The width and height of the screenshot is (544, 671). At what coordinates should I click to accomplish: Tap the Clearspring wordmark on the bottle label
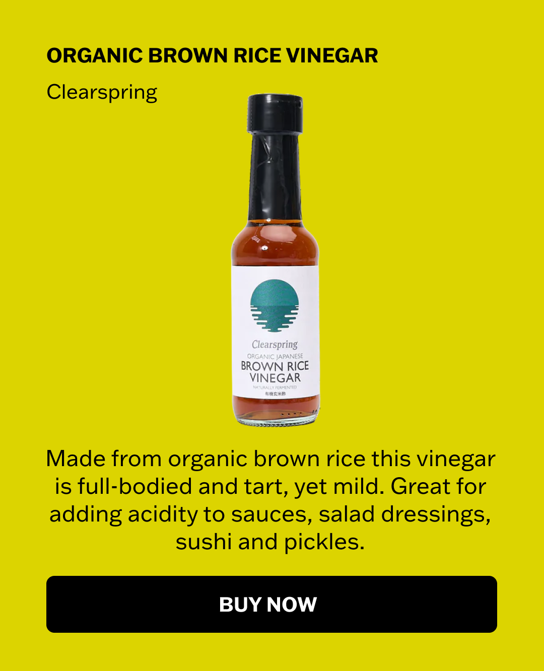point(275,345)
